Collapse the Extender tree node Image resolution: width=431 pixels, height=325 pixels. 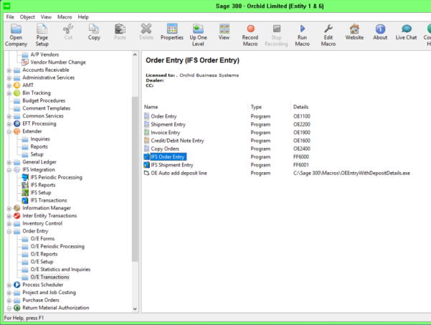pos(9,132)
